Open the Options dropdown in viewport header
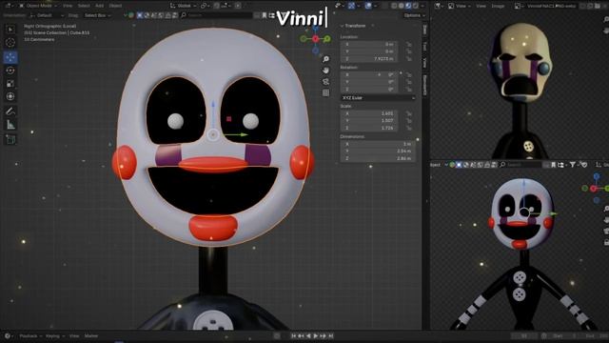The image size is (609, 343). [414, 15]
